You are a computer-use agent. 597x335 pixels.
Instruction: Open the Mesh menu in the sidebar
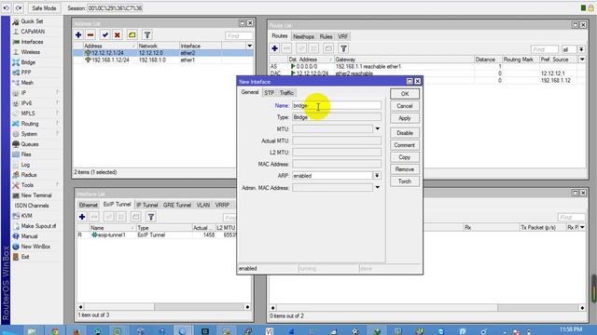point(27,83)
